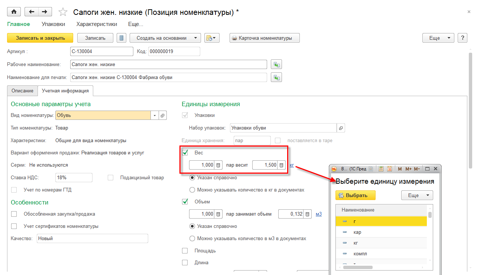
Task: Select 'Можно указывать количество в кг в документах'
Action: point(192,190)
